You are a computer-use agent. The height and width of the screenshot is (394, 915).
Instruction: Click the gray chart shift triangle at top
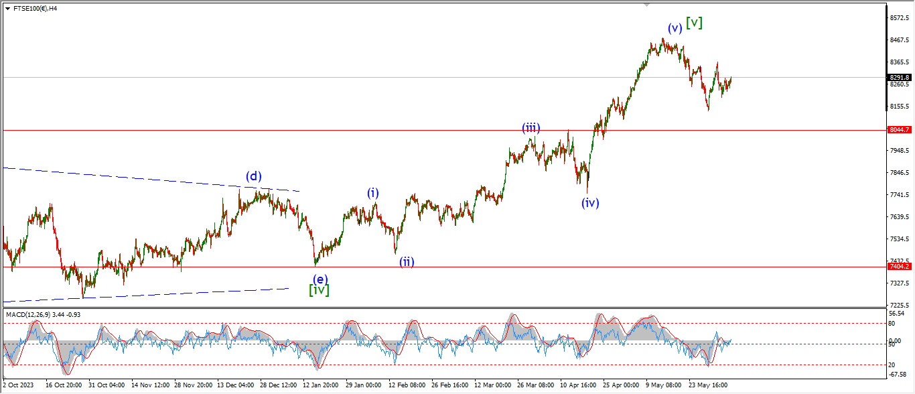pos(646,4)
